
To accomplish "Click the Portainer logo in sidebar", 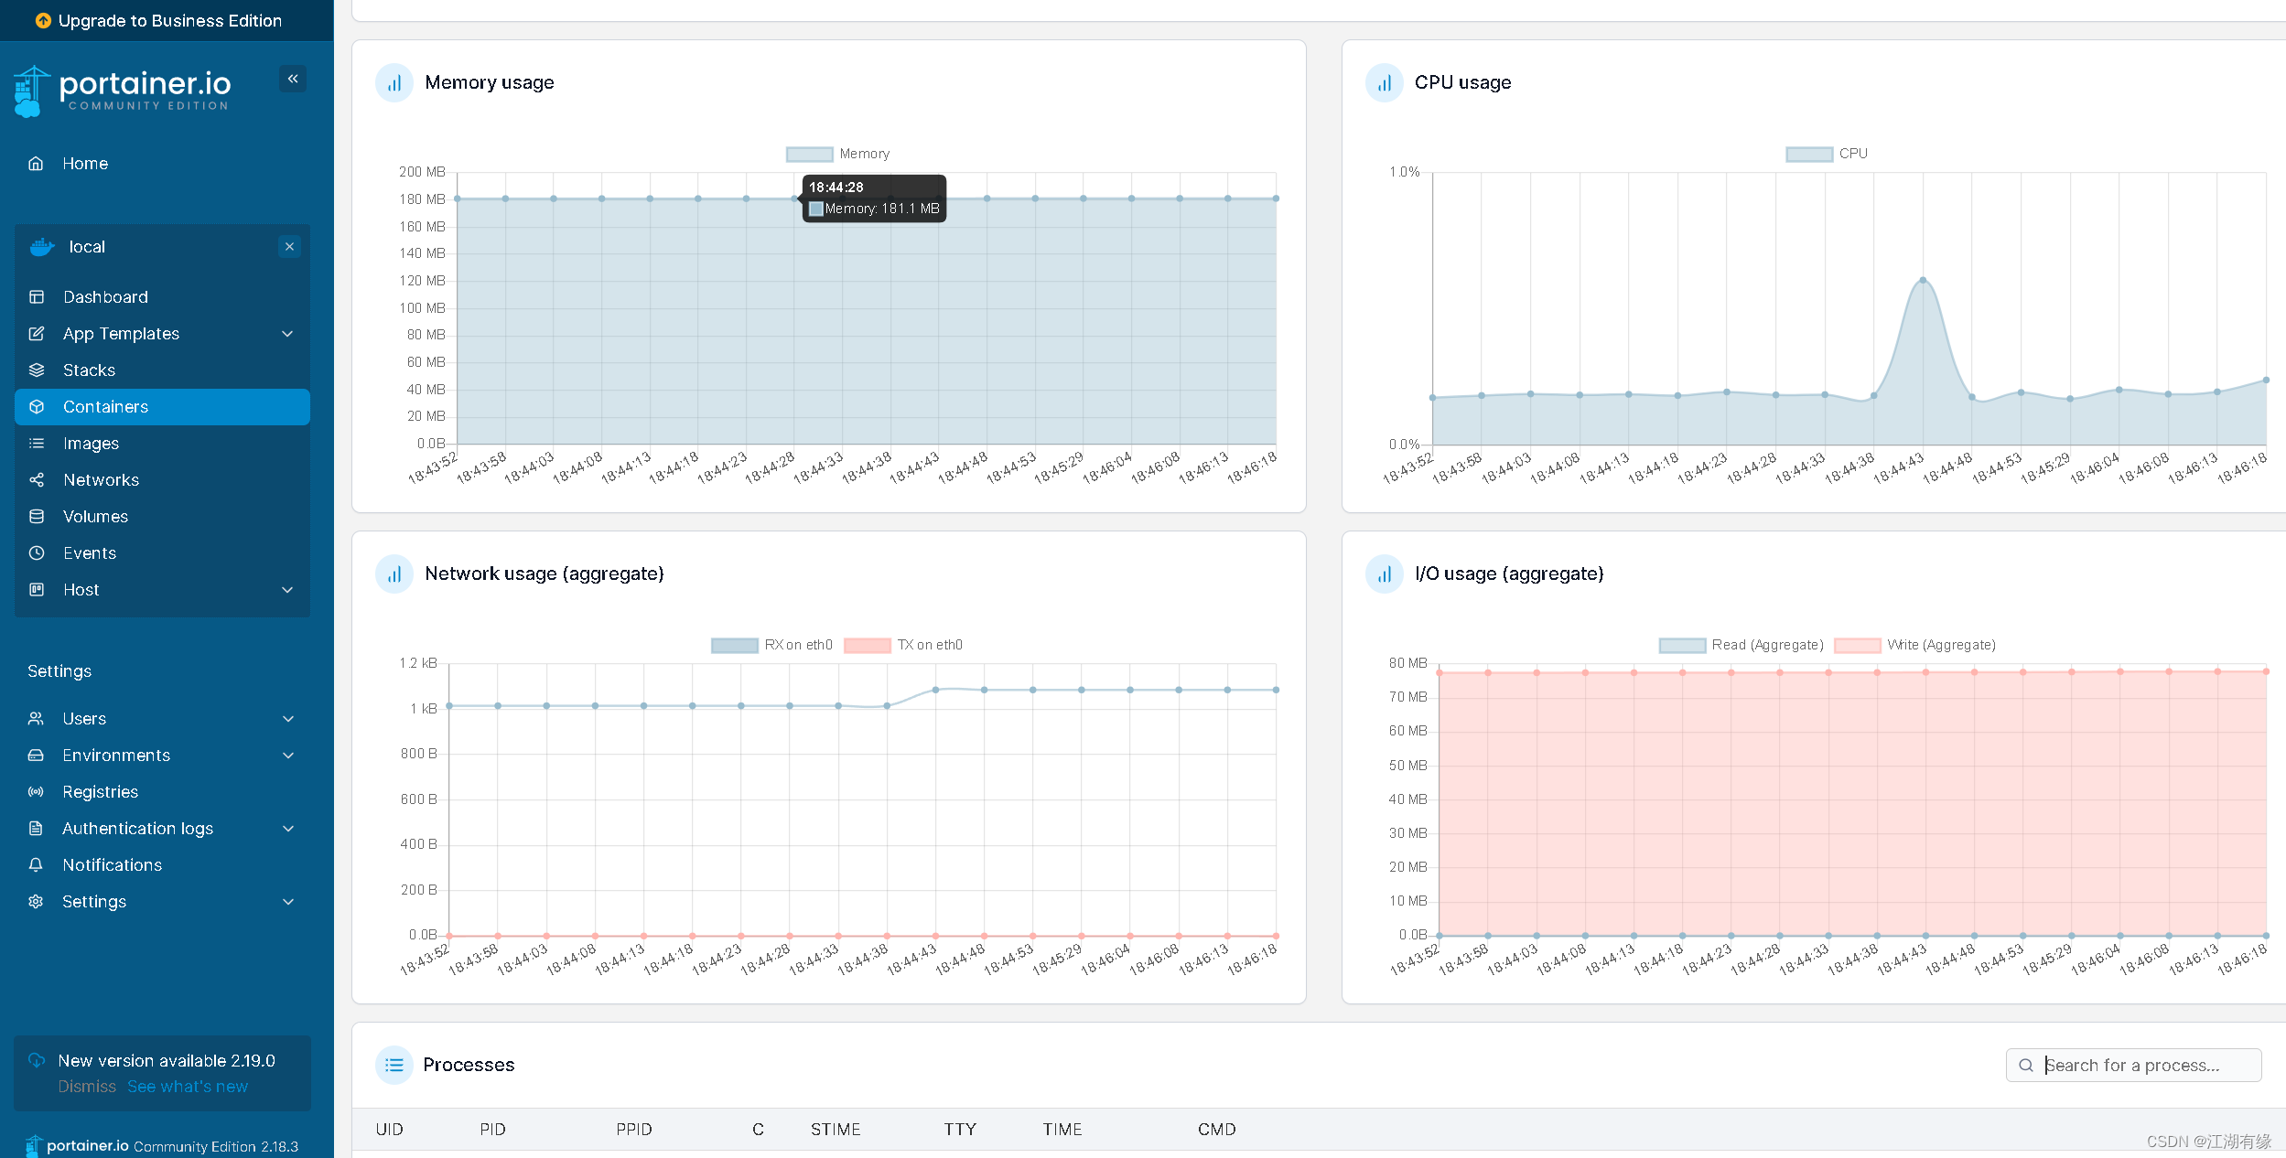I will (122, 91).
